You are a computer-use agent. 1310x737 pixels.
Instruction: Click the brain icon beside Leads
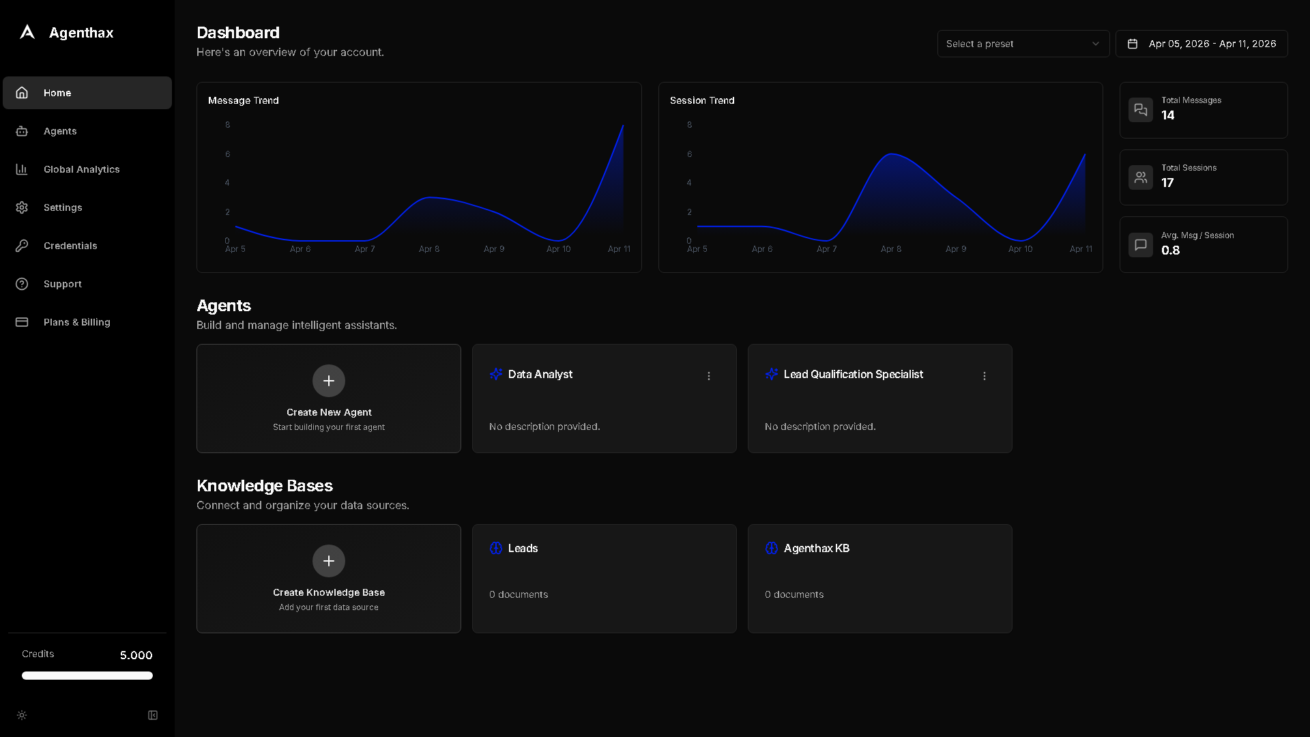496,548
